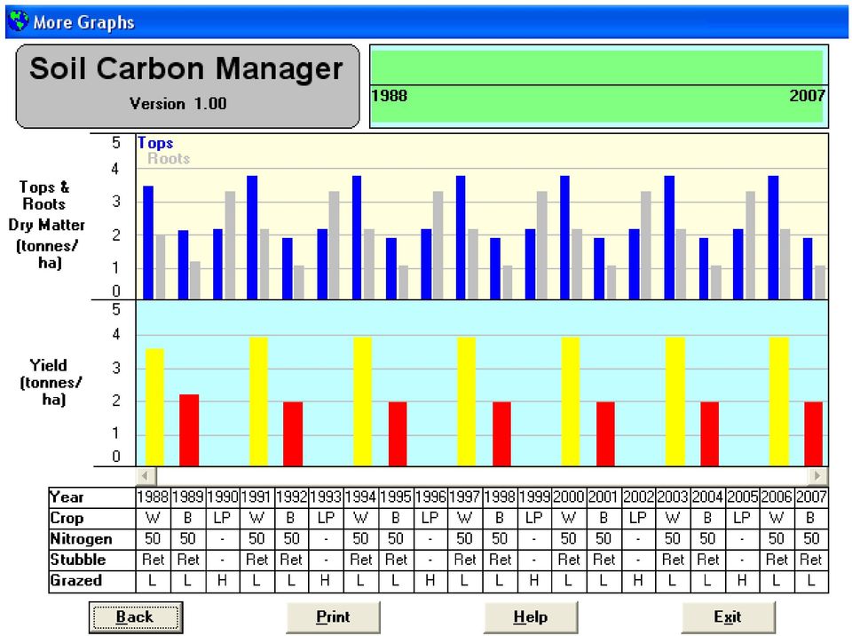The width and height of the screenshot is (852, 636).
Task: Select the 1989 year cell in the table
Action: (x=188, y=497)
